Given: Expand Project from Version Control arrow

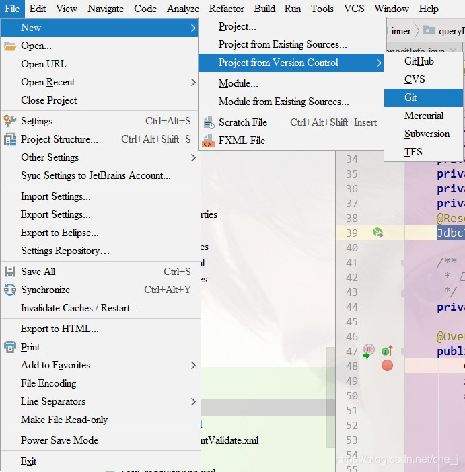Looking at the screenshot, I should (379, 63).
